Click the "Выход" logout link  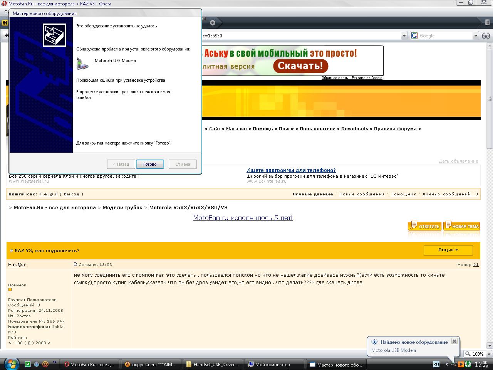(x=72, y=194)
